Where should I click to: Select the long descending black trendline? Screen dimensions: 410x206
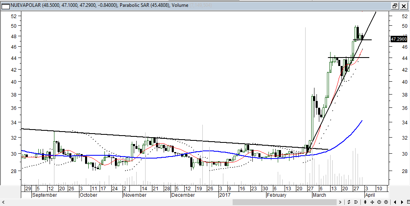121,135
